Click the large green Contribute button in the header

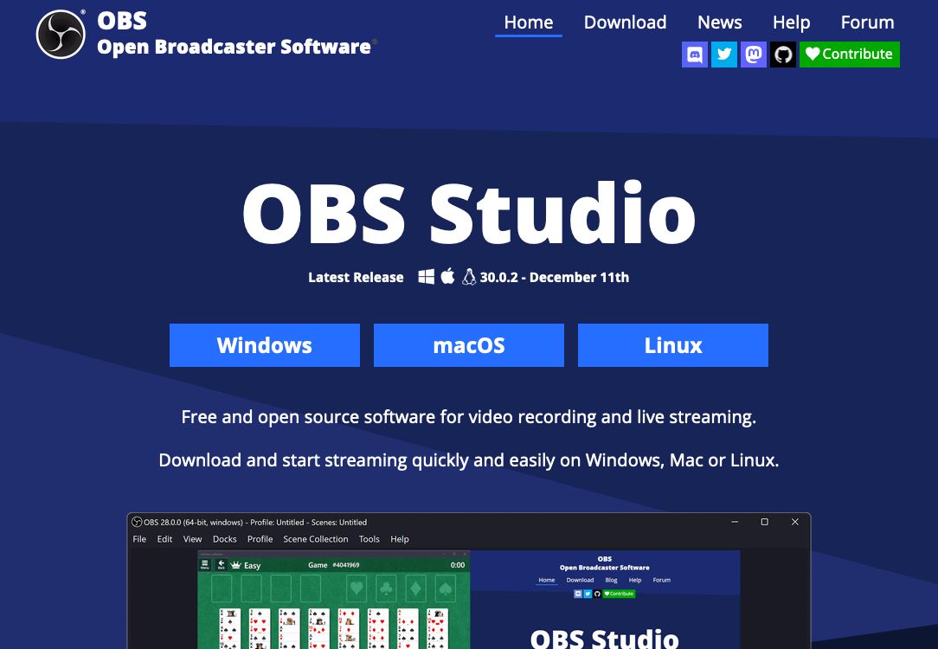(850, 55)
